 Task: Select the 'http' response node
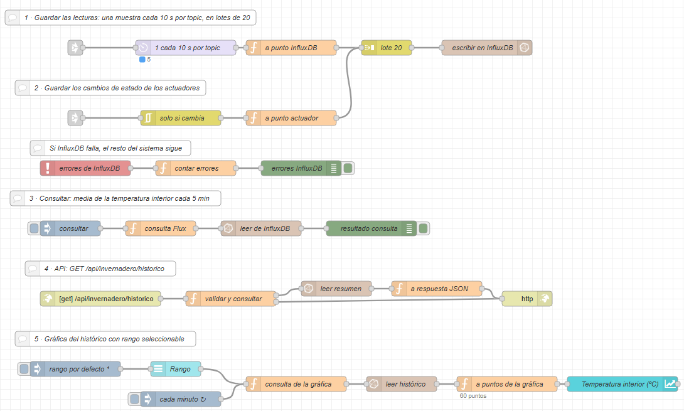(x=527, y=299)
